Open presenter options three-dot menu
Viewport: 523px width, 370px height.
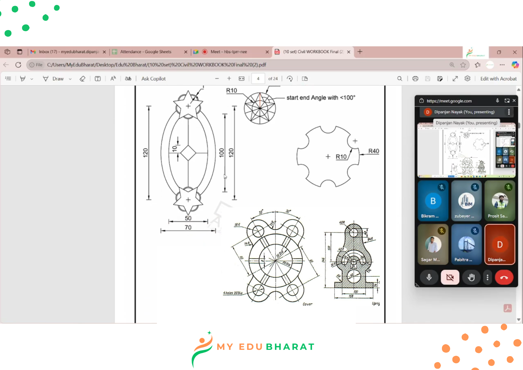click(x=509, y=112)
